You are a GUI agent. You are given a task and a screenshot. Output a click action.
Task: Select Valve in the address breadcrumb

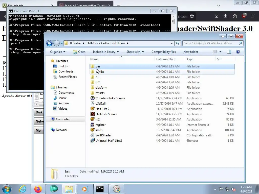(x=77, y=43)
